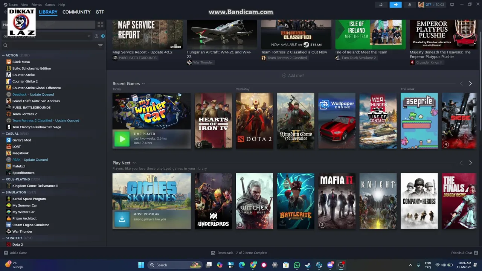The width and height of the screenshot is (482, 271).
Task: Open Wallpaper Engine cover
Action: (337, 120)
